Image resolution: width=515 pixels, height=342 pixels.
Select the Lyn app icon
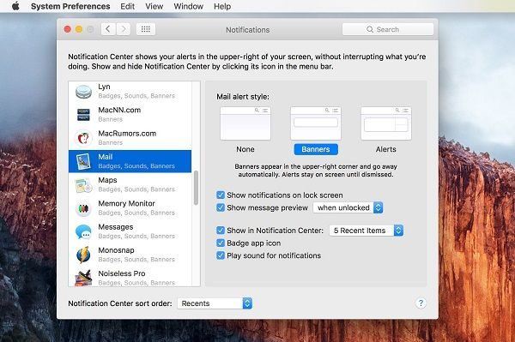[83, 92]
